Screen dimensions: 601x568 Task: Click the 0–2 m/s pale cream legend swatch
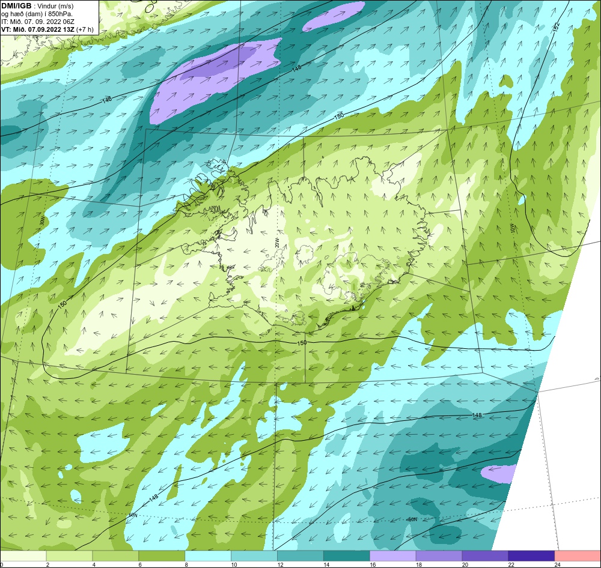click(23, 556)
